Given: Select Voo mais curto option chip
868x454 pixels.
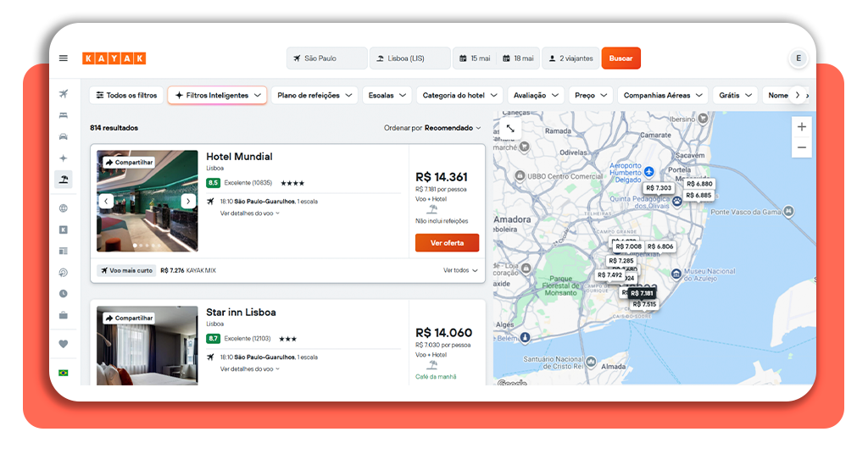Looking at the screenshot, I should (x=126, y=270).
